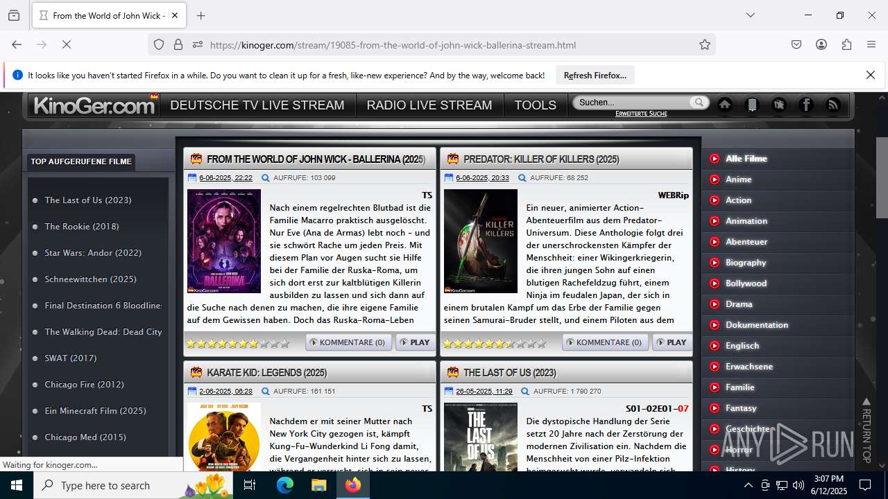
Task: Open tracking protection shield
Action: 159,45
